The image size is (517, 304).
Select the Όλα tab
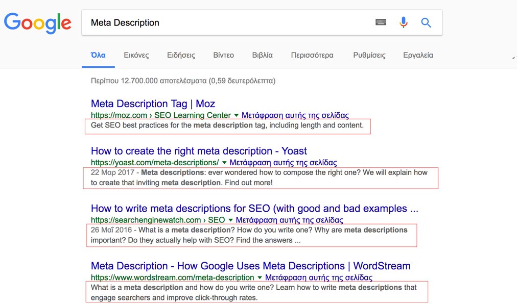[98, 55]
